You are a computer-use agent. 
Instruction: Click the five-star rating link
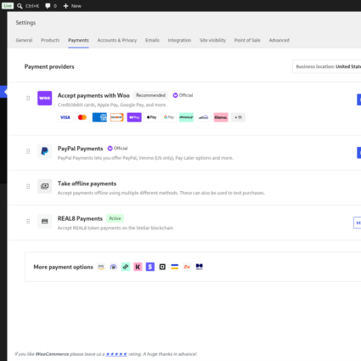tap(116, 354)
